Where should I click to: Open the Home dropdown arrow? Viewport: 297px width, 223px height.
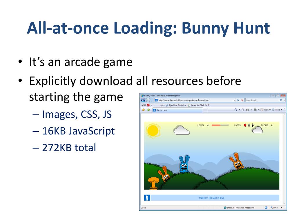coord(239,110)
